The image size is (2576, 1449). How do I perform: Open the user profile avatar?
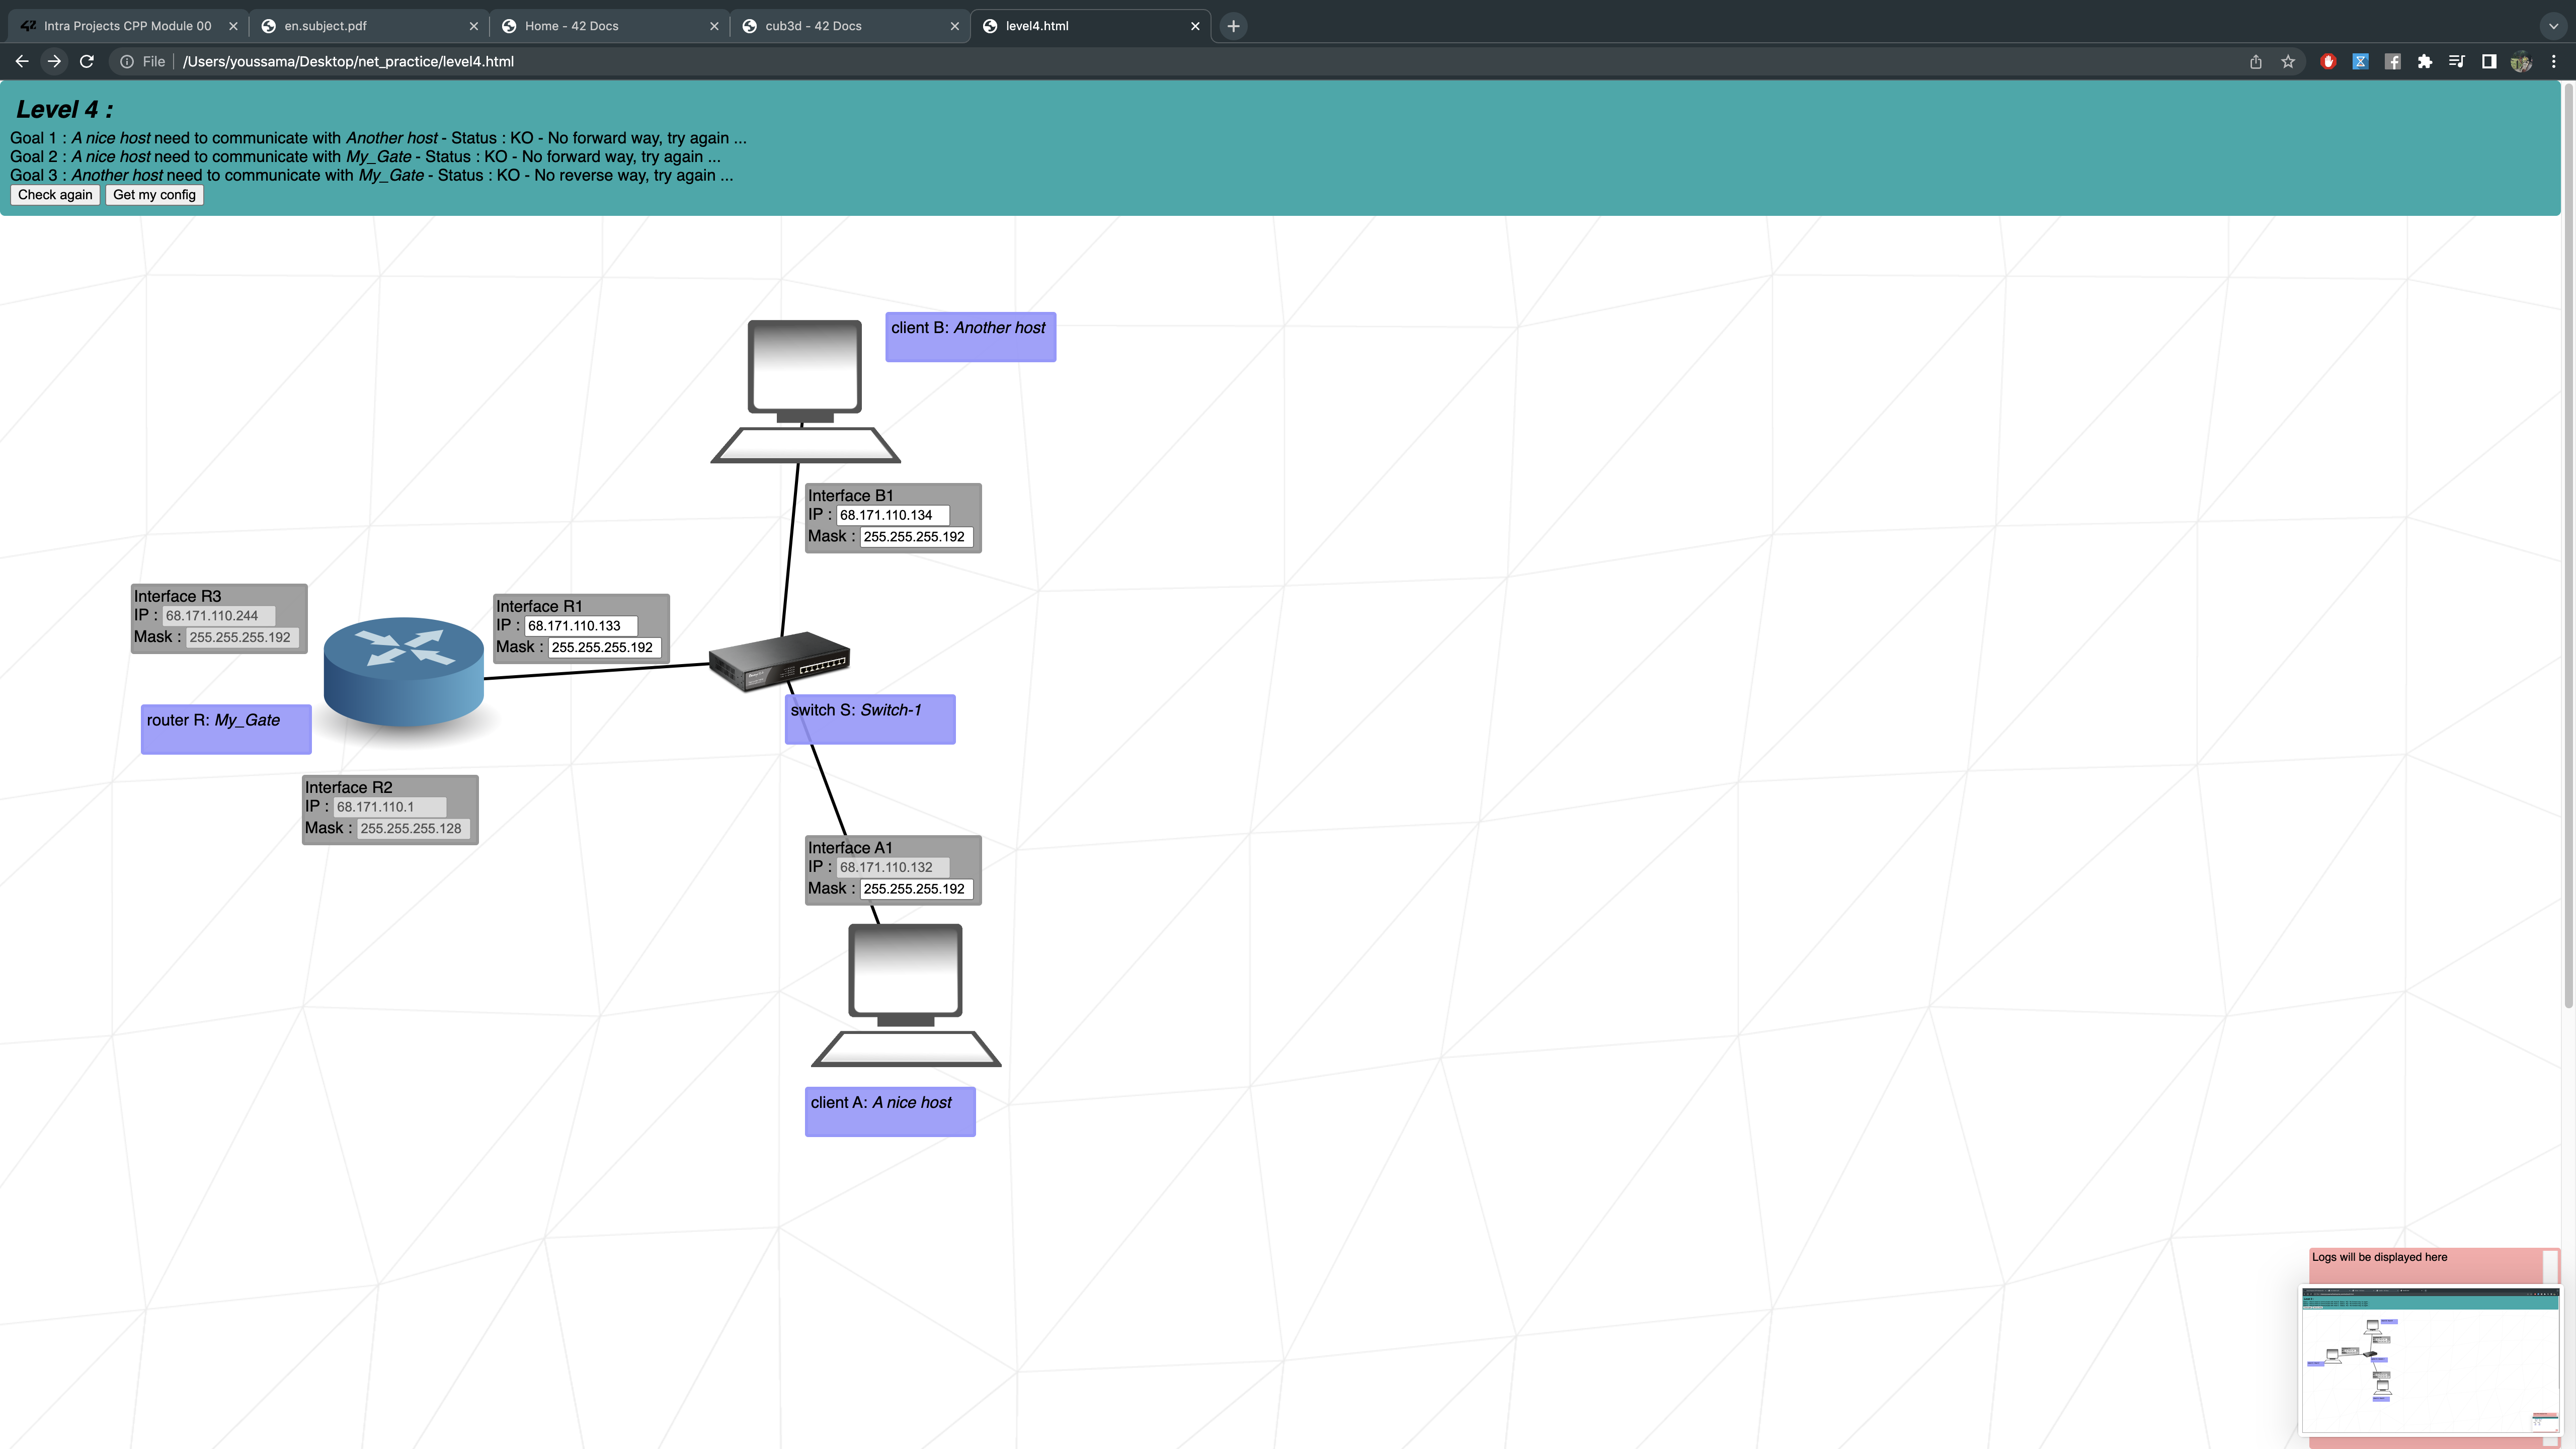pos(2521,62)
